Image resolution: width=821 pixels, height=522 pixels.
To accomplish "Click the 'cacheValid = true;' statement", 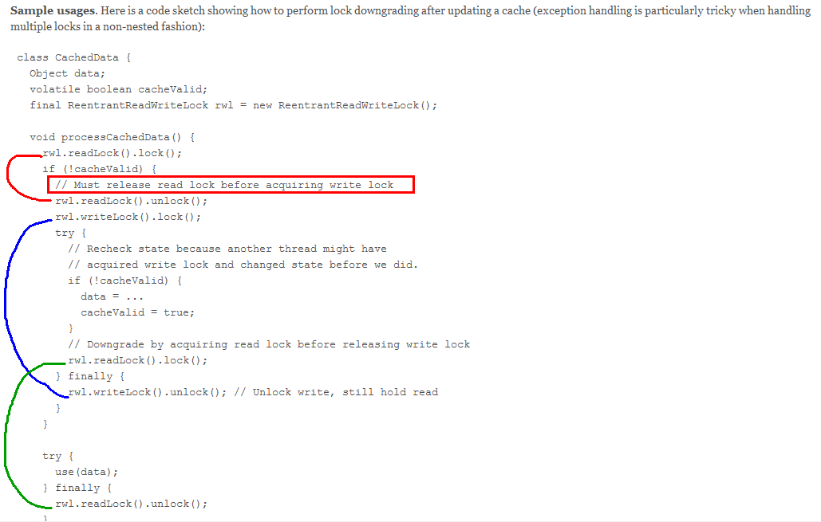I will [138, 312].
